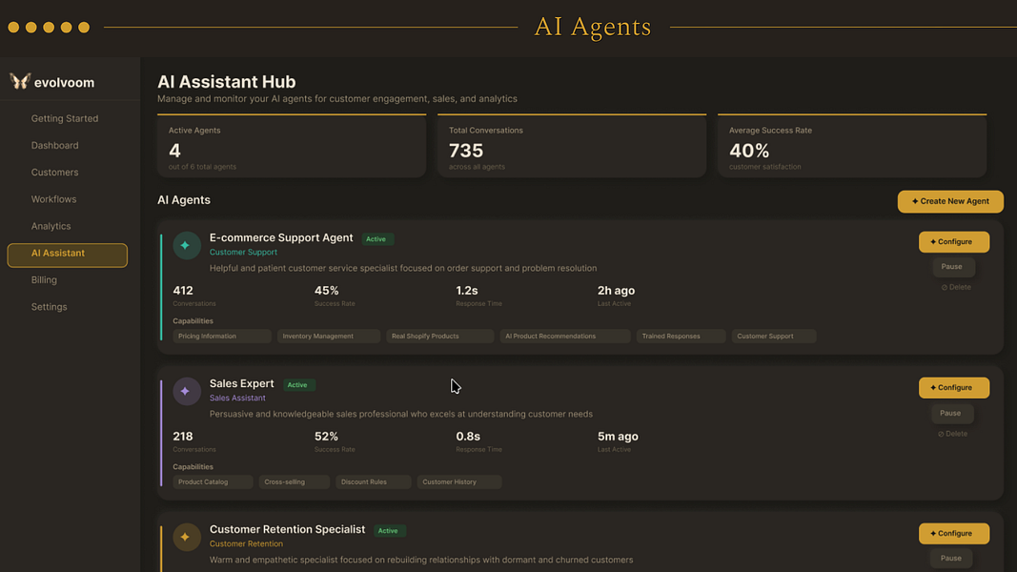Configure the E-commerce Support Agent

(x=954, y=242)
